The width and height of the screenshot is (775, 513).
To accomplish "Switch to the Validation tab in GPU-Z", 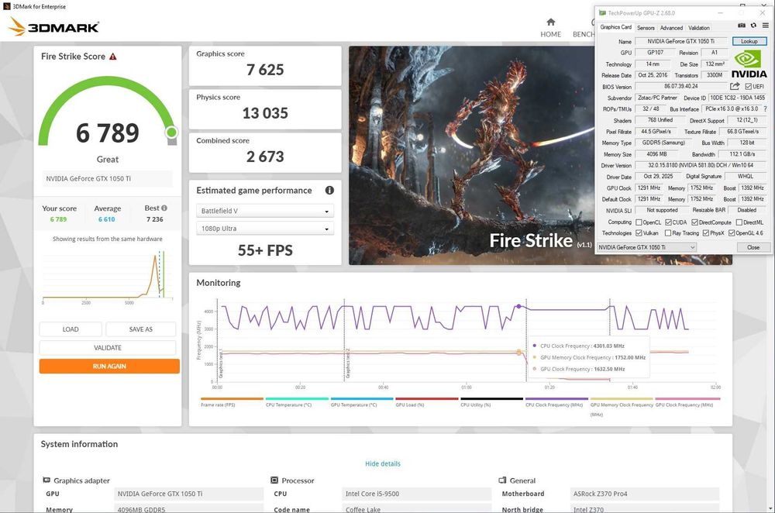I will (699, 28).
